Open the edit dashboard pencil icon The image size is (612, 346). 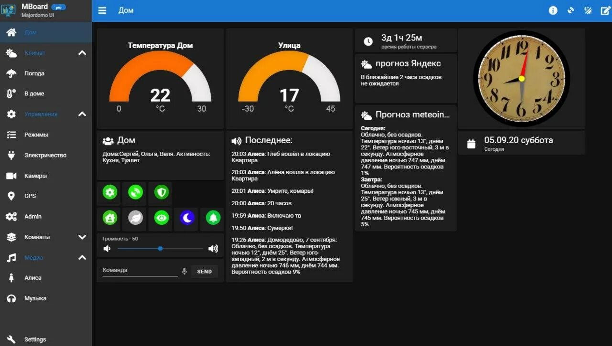(605, 10)
